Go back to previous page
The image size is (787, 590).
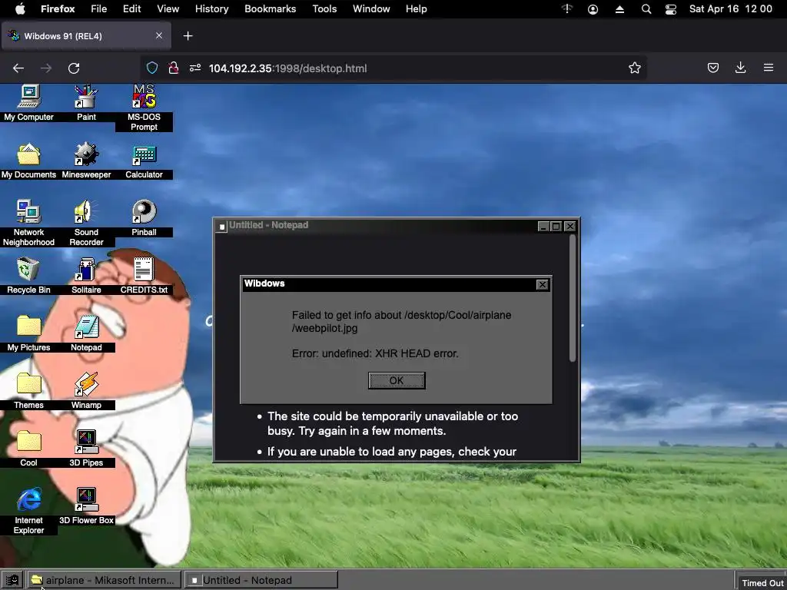pos(18,68)
